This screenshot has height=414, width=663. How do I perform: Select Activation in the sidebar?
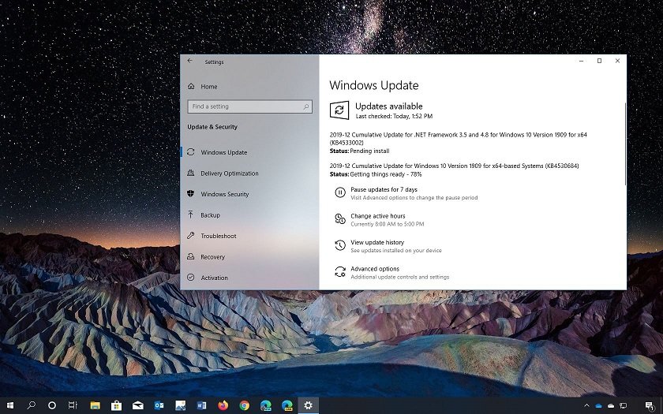point(214,278)
